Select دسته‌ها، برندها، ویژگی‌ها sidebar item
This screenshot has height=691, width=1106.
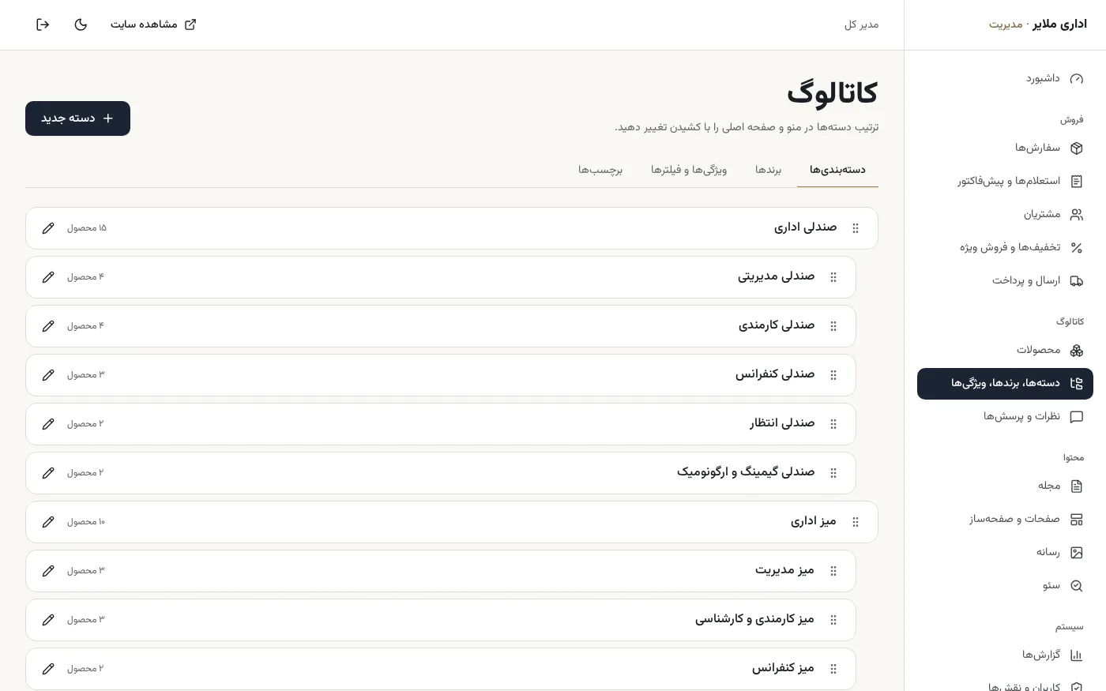click(x=1005, y=383)
